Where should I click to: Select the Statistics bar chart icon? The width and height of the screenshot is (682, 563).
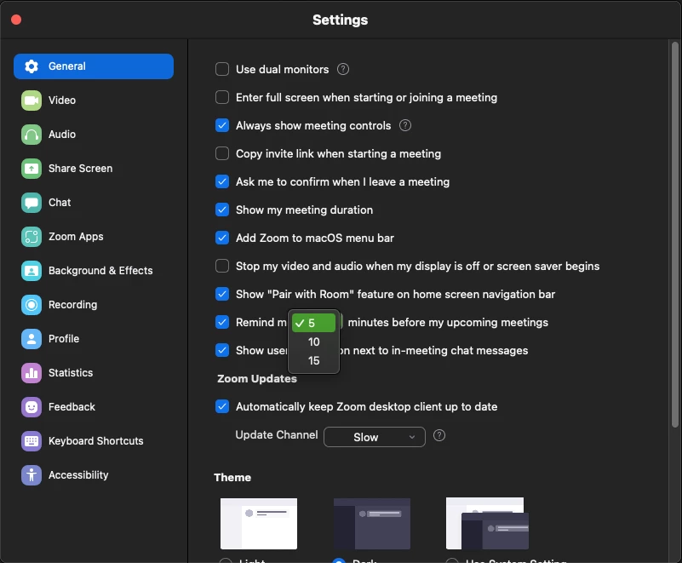click(x=32, y=373)
